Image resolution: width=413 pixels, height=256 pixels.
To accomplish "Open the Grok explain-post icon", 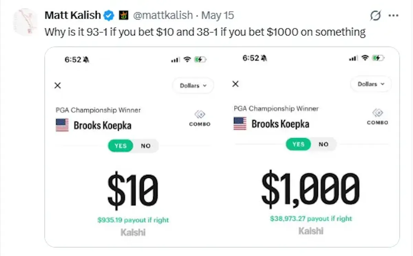I will pyautogui.click(x=375, y=15).
